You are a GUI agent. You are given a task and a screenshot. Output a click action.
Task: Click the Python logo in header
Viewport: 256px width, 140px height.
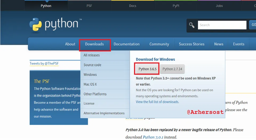pyautogui.click(x=55, y=24)
